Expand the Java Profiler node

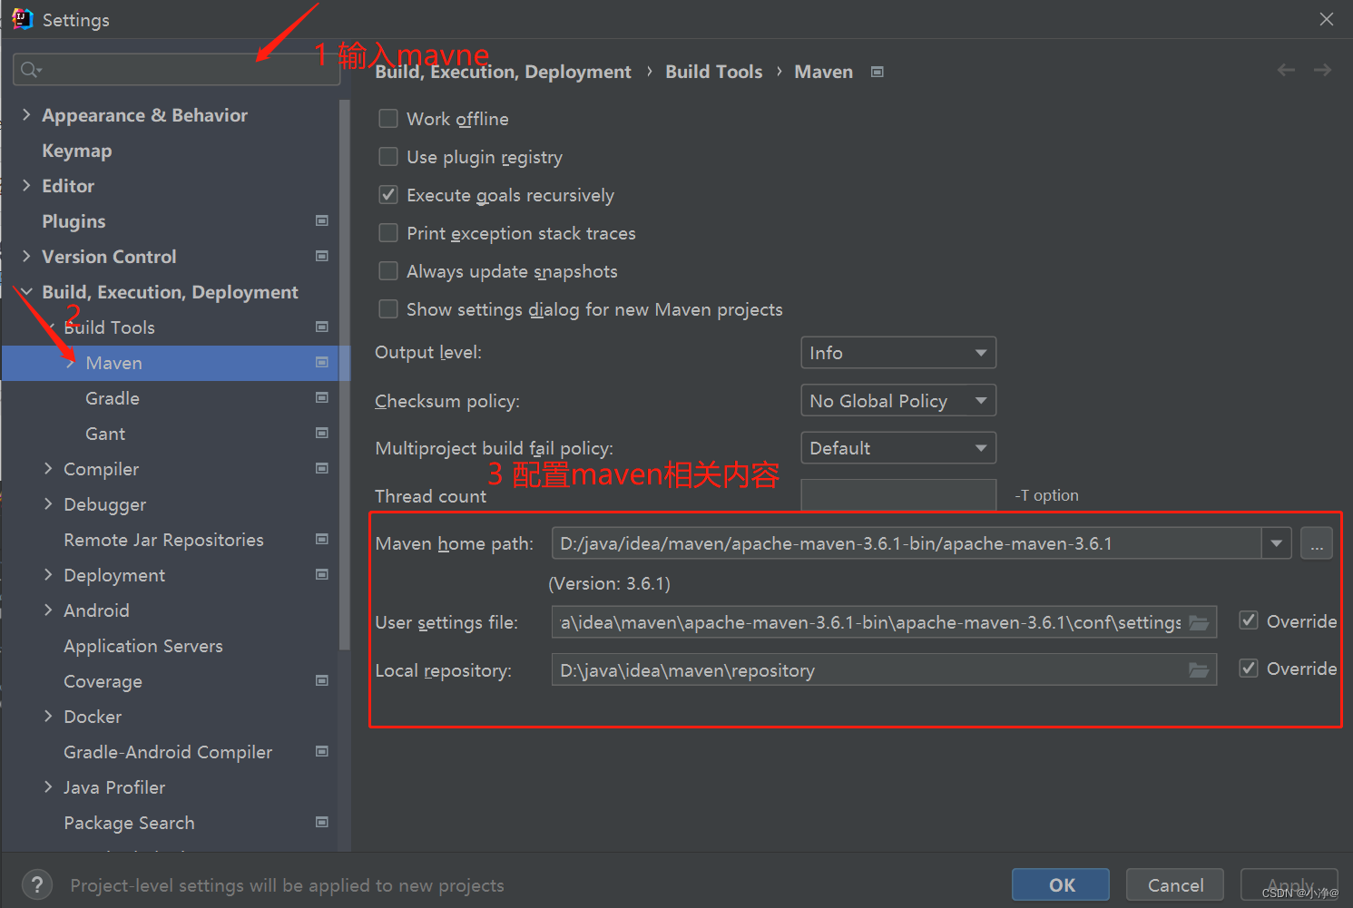tap(48, 786)
